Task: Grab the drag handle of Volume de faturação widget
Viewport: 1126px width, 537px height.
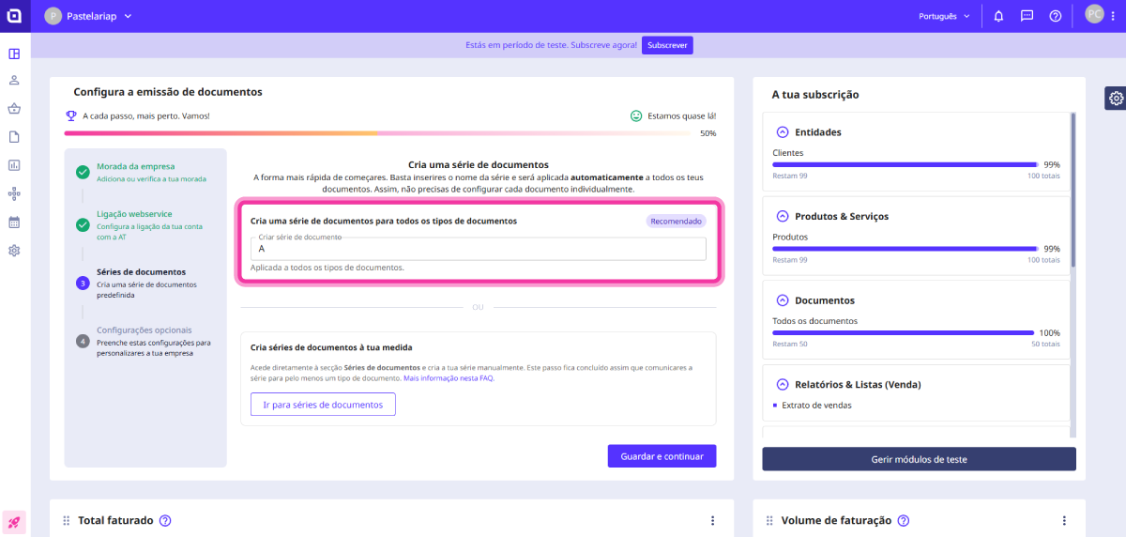Action: pos(770,520)
